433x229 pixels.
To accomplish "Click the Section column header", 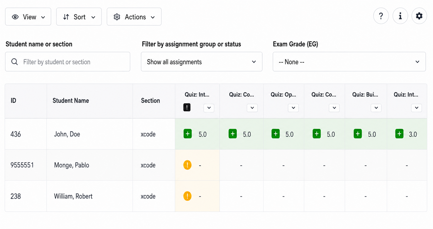I will pos(150,101).
